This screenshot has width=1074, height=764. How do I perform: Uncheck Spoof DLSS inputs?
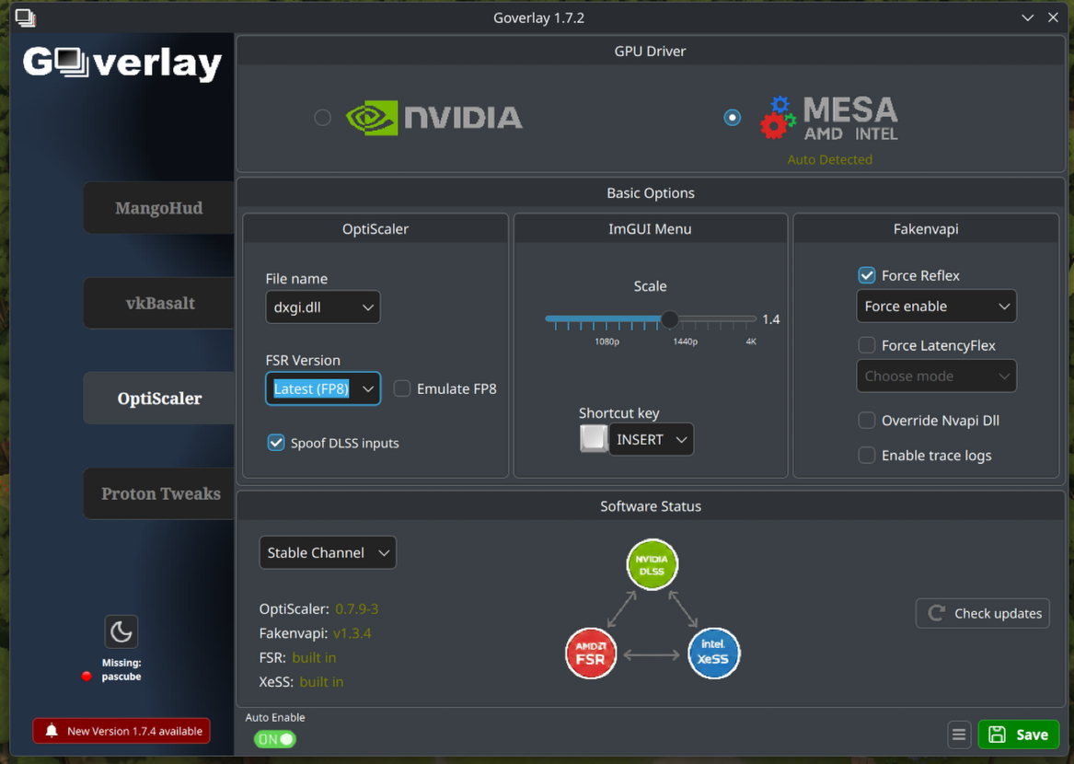click(276, 443)
